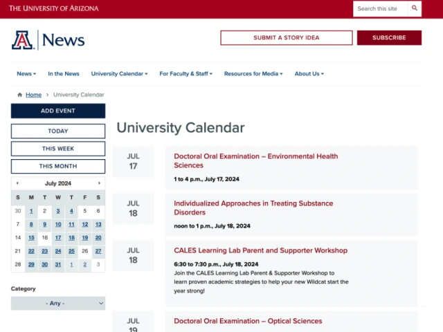
Task: Select July 12 in mini calendar
Action: 84,224
